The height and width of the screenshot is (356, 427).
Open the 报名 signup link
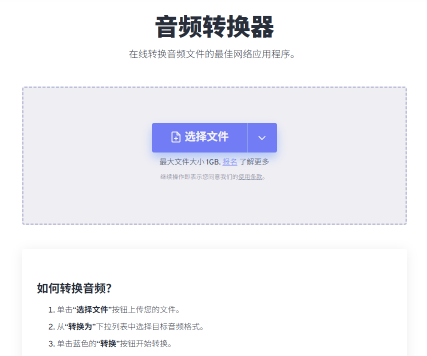point(230,161)
